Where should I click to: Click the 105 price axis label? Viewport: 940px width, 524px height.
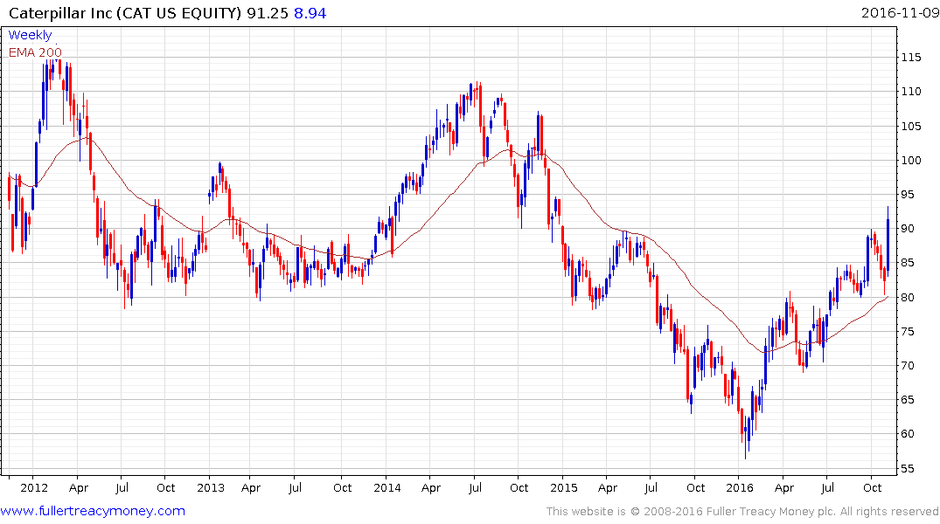tap(911, 126)
